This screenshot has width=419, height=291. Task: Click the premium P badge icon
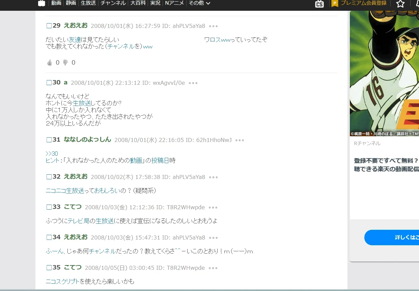point(335,3)
